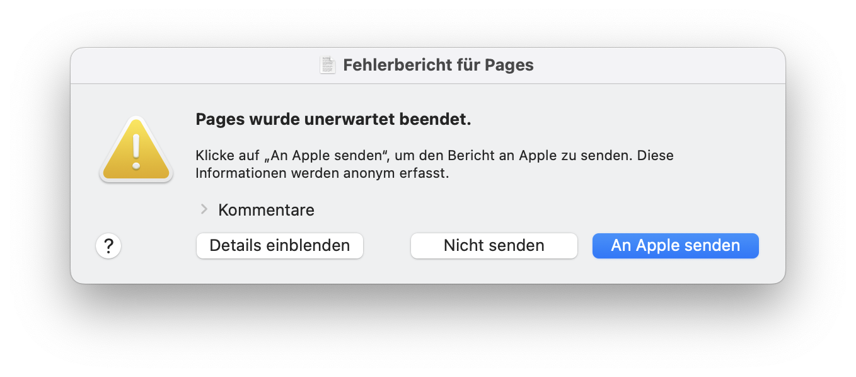This screenshot has width=856, height=377.
Task: Click the heading Pages wurde unerwartet beendet
Action: coord(333,119)
